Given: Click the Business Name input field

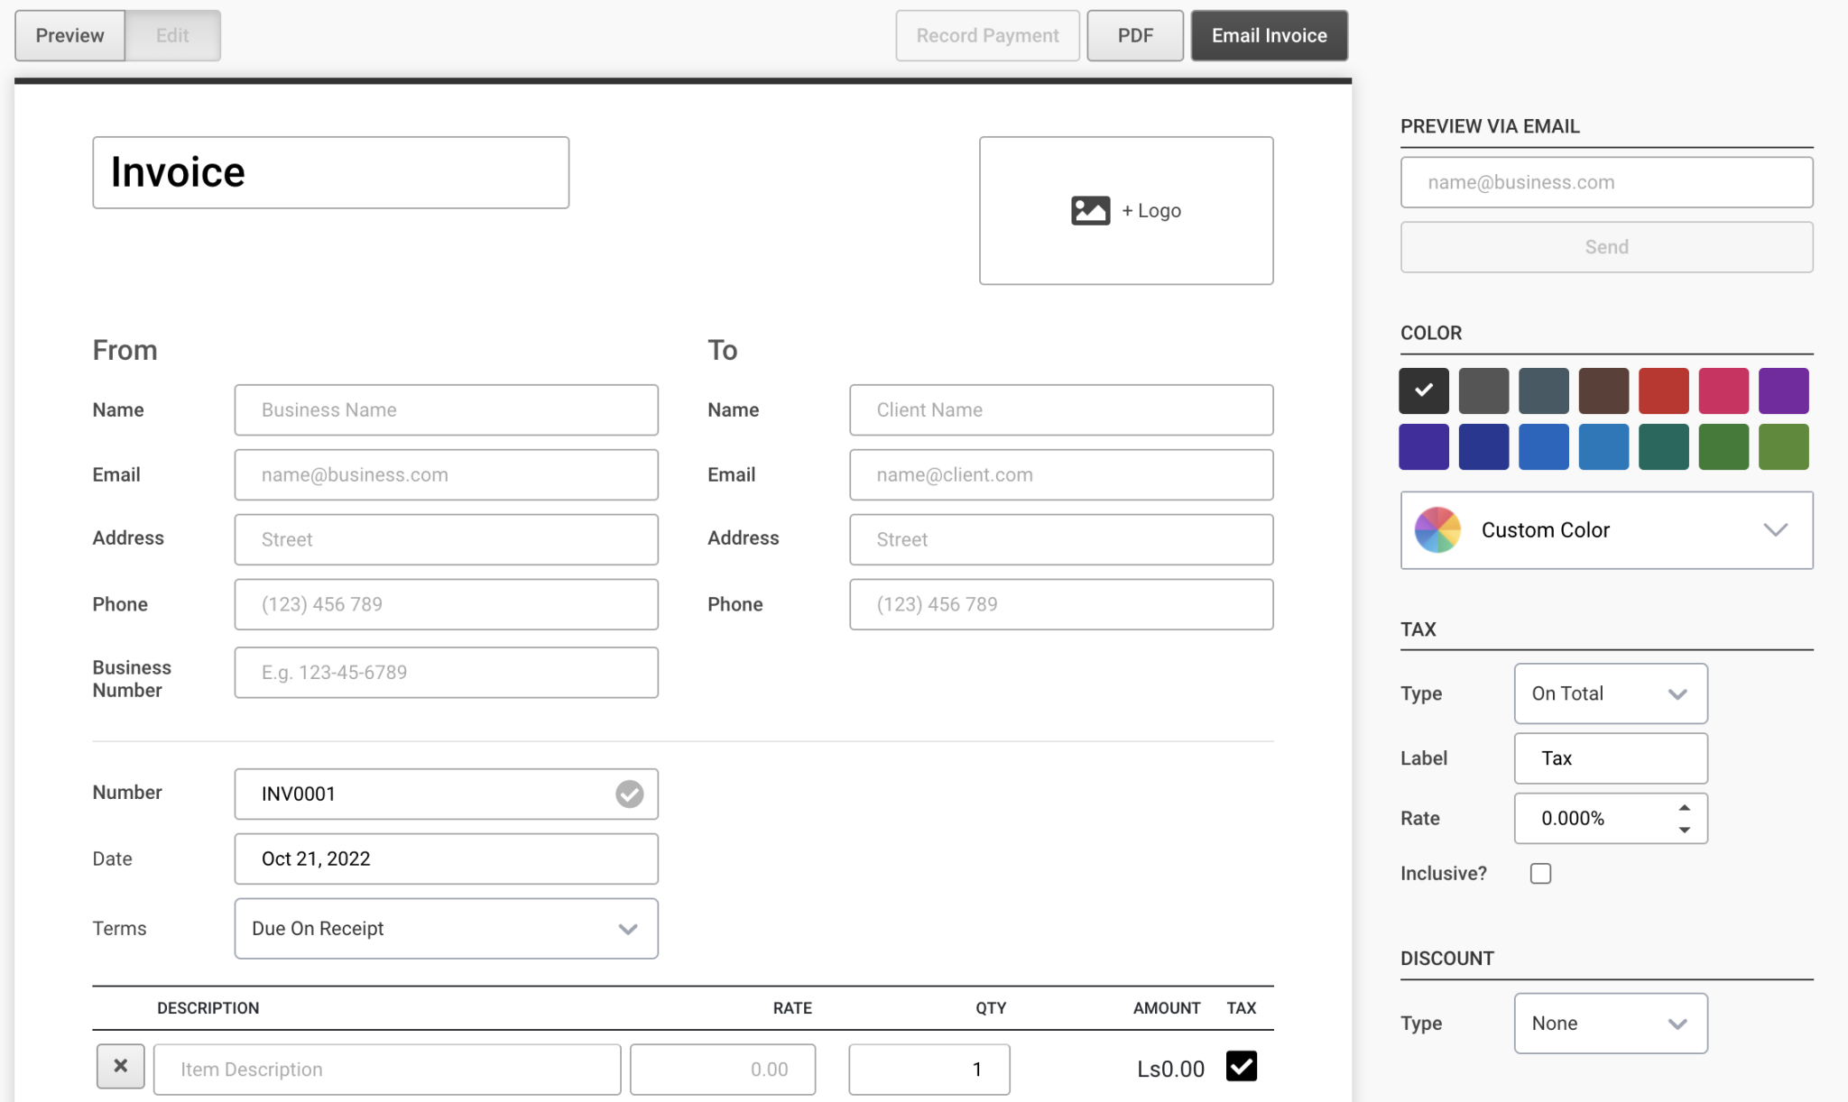Looking at the screenshot, I should point(446,410).
